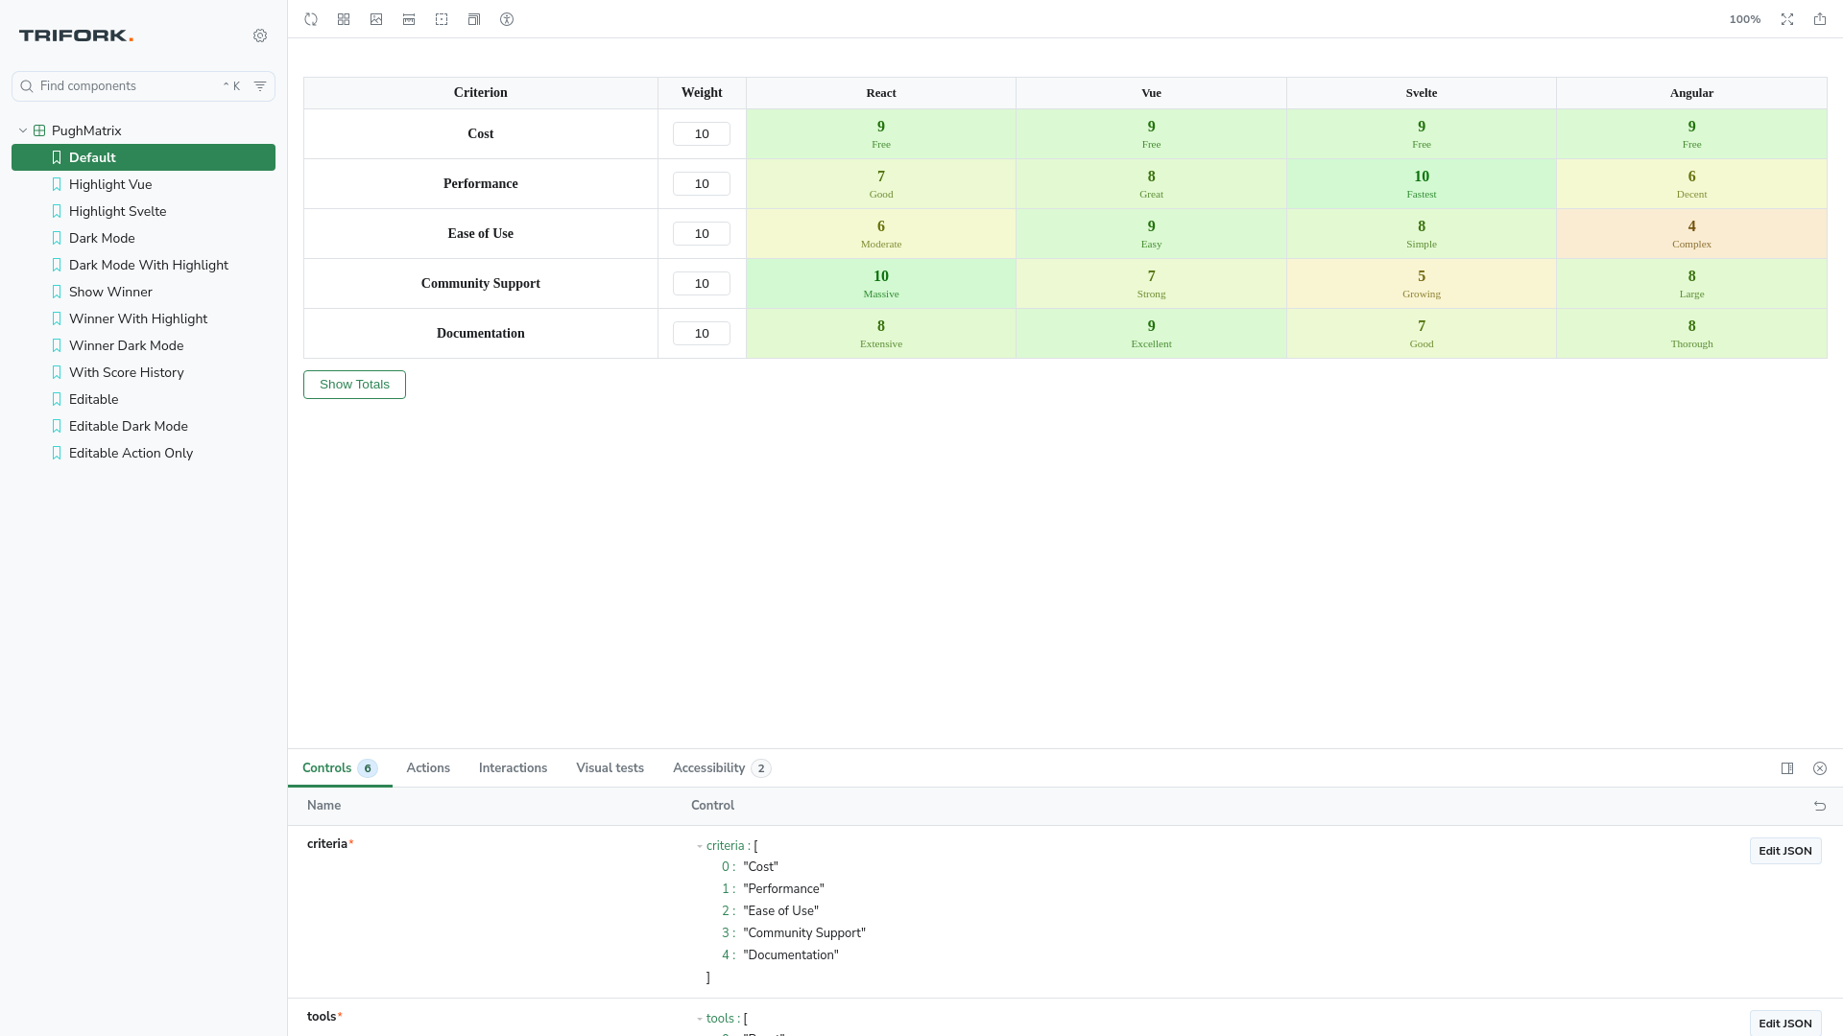Click the Criterion column header
The width and height of the screenshot is (1843, 1036).
pyautogui.click(x=481, y=93)
